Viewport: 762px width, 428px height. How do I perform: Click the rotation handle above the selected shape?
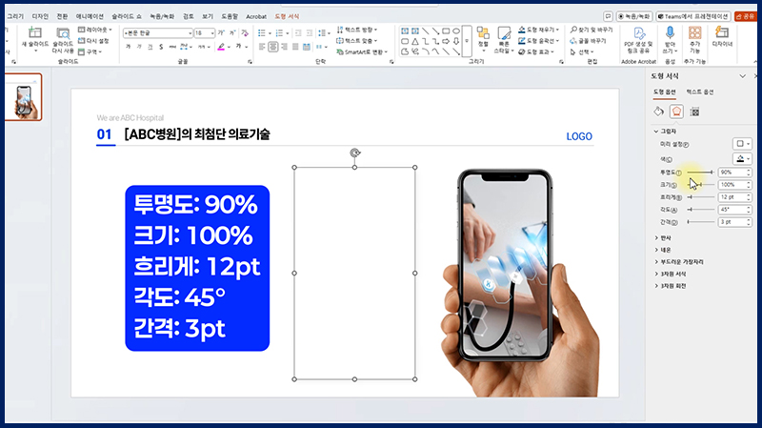pyautogui.click(x=354, y=153)
